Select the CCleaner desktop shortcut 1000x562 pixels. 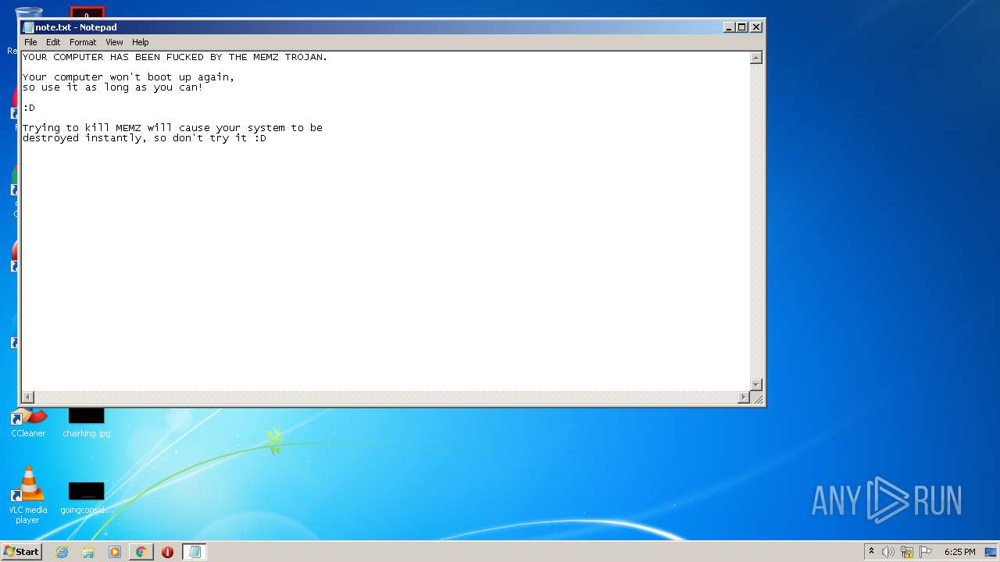click(x=28, y=422)
